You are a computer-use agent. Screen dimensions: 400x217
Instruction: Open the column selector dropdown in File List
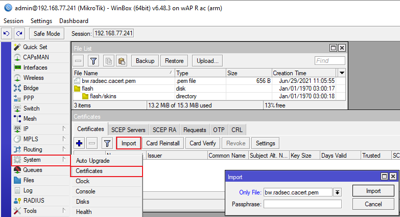click(x=342, y=73)
